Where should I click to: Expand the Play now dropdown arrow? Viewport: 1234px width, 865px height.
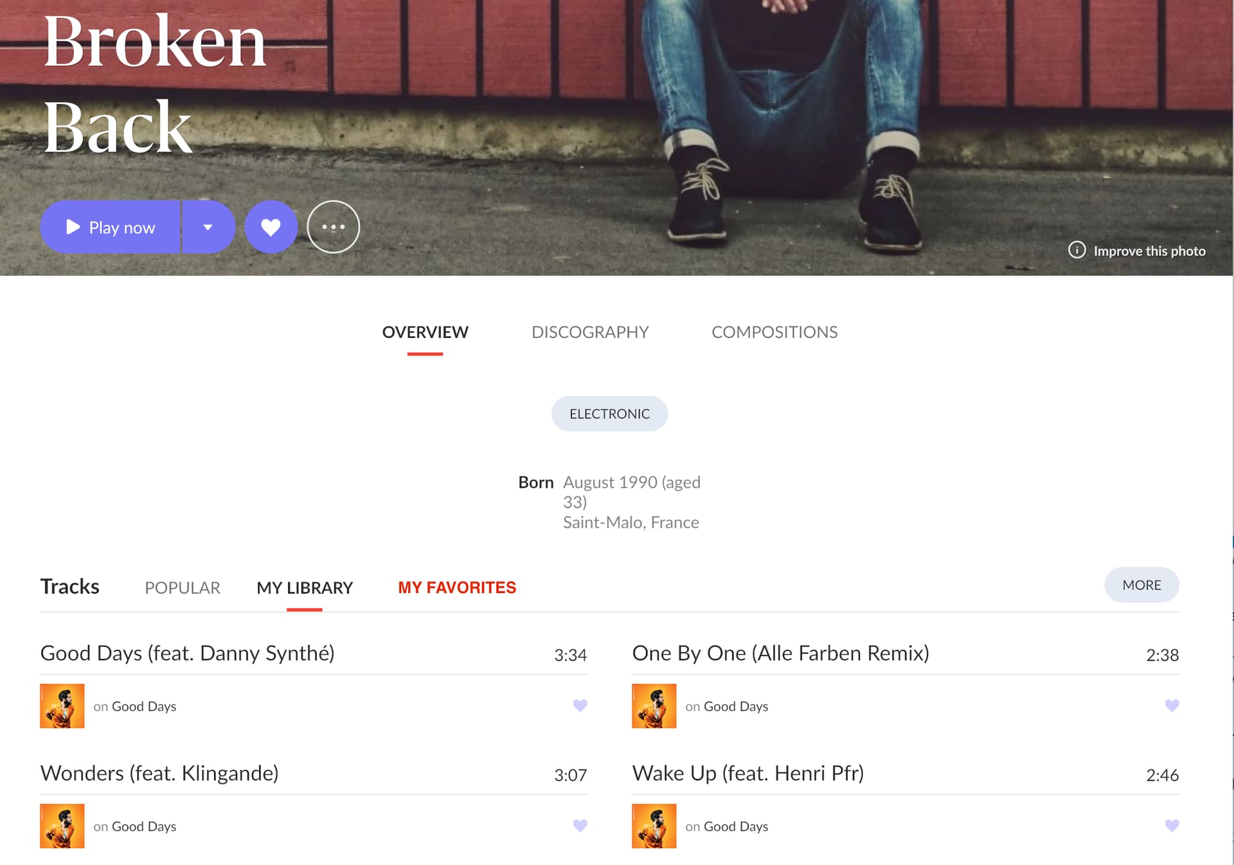[208, 227]
